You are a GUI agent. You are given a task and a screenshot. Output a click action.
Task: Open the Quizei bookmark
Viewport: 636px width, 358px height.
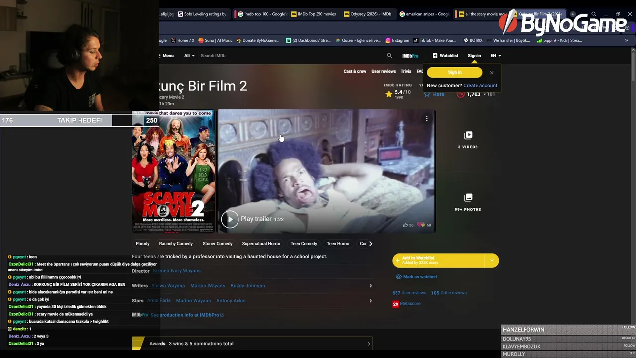[x=358, y=40]
